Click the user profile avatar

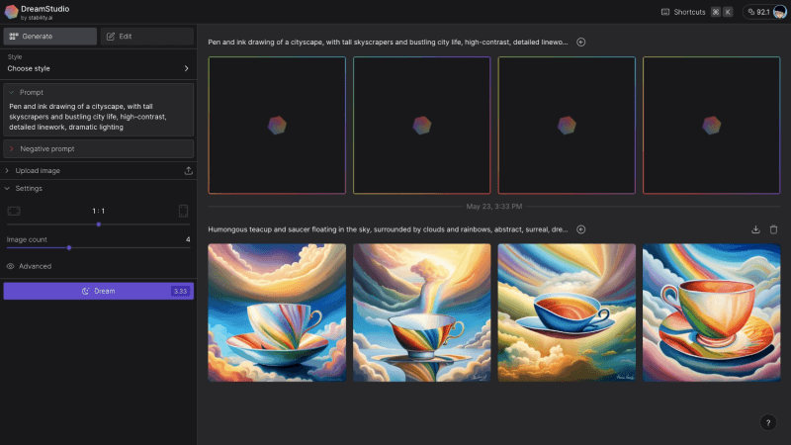779,12
